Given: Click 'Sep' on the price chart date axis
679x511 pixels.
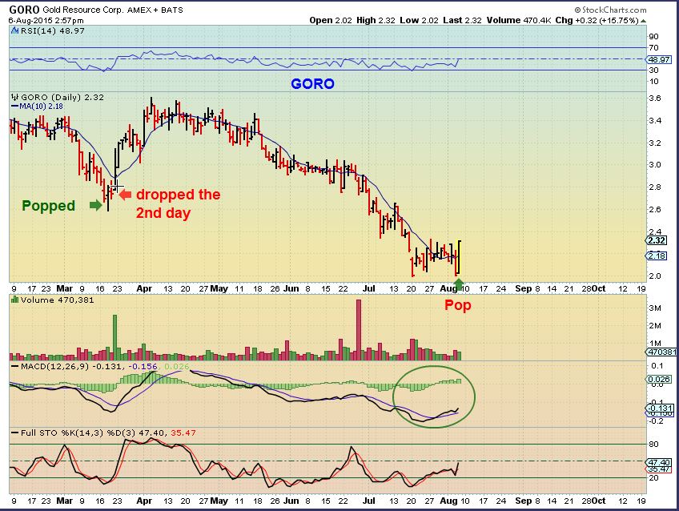Looking at the screenshot, I should [523, 288].
